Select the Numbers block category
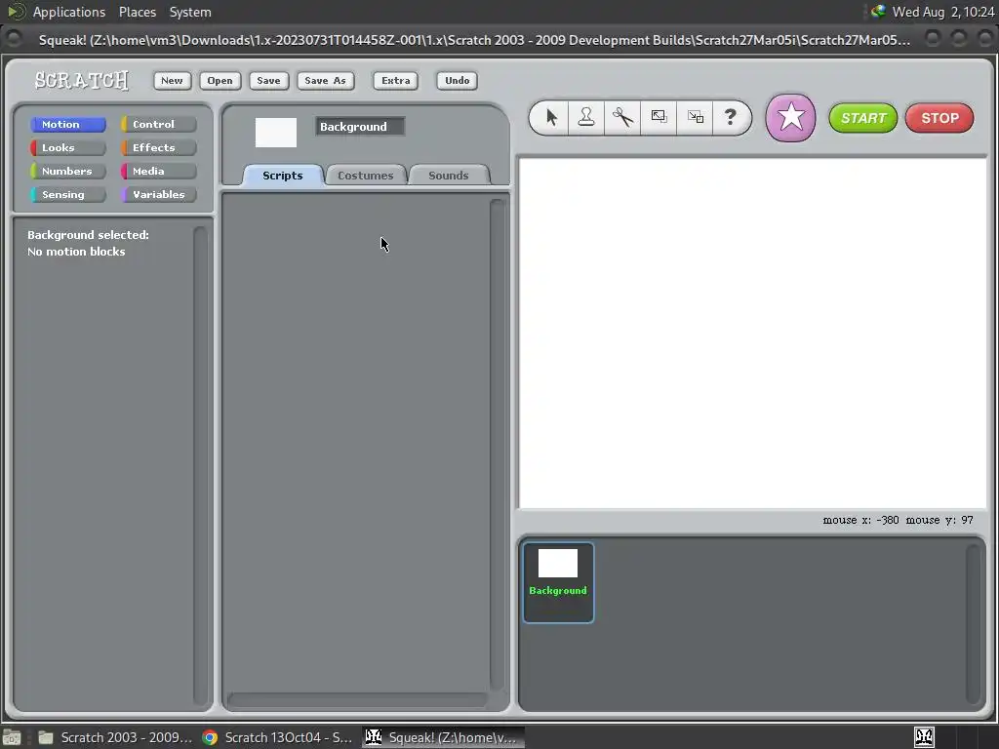 68,172
